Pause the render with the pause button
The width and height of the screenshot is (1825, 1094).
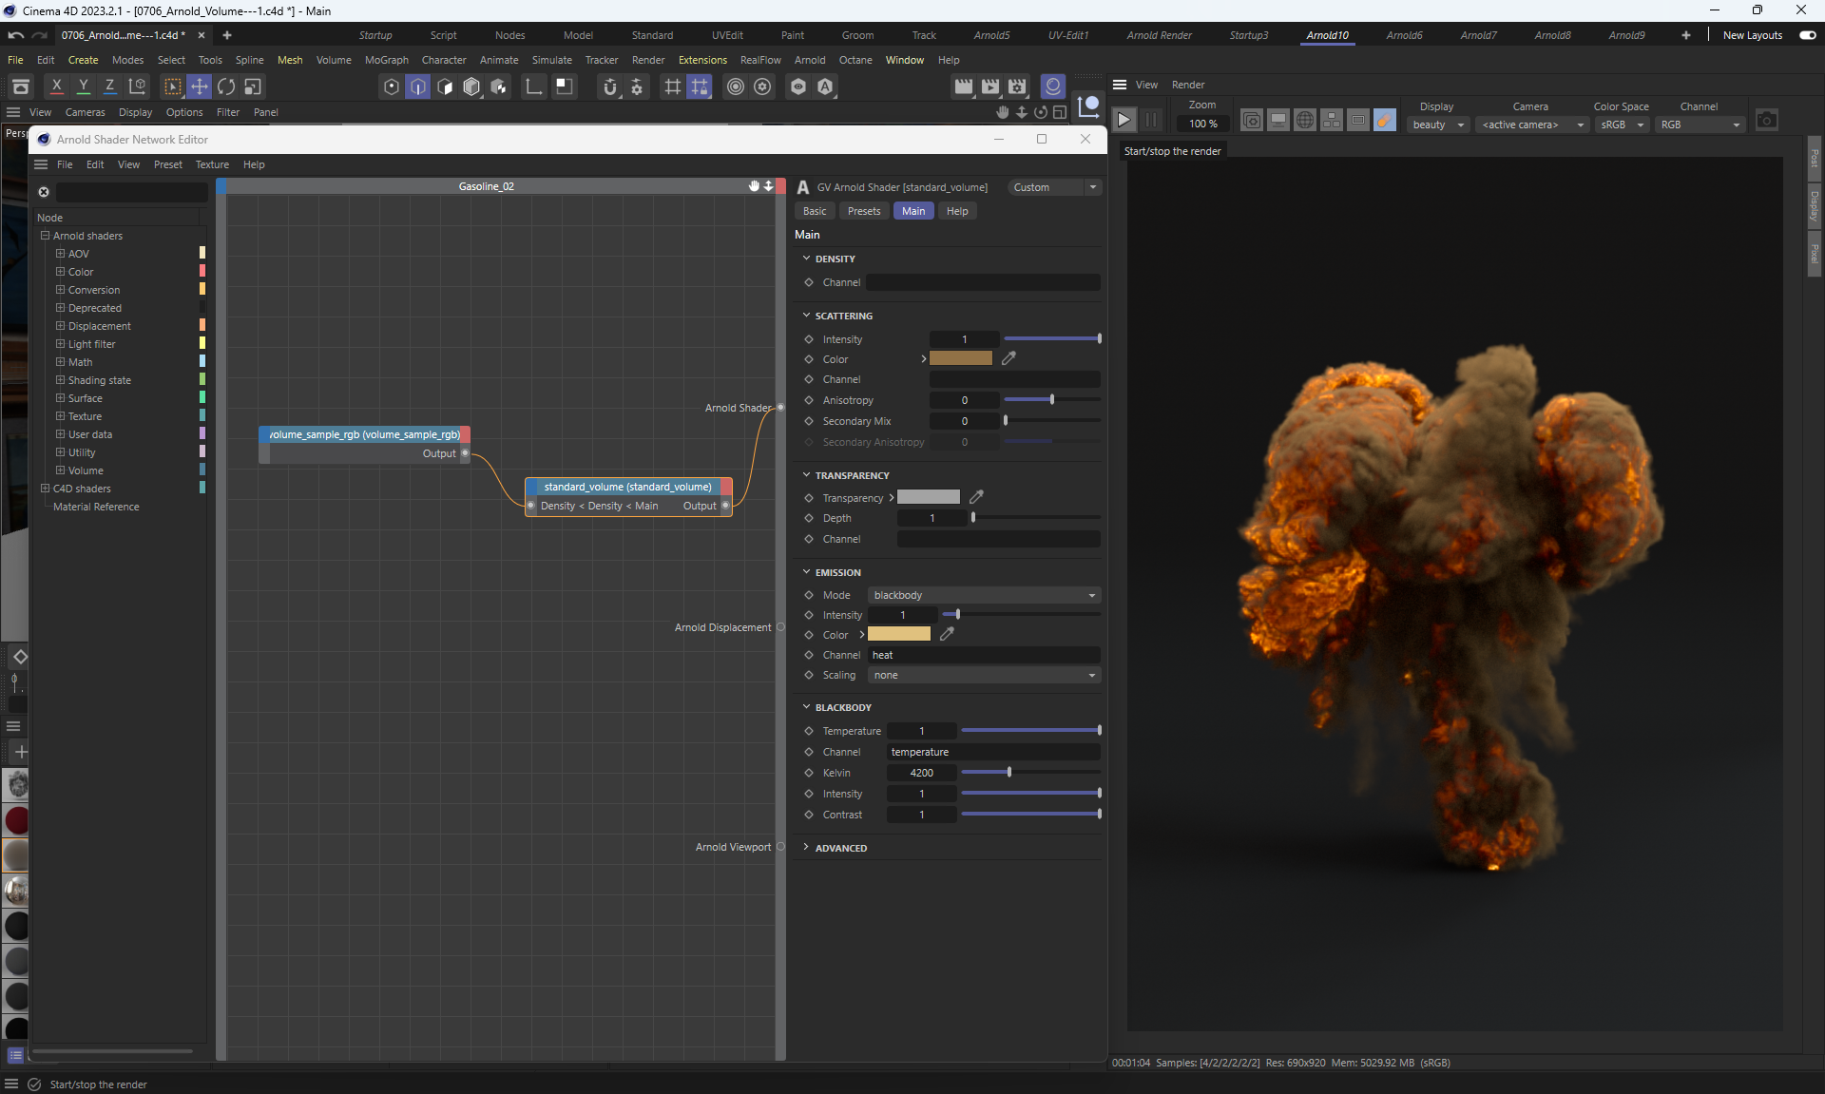[1151, 121]
